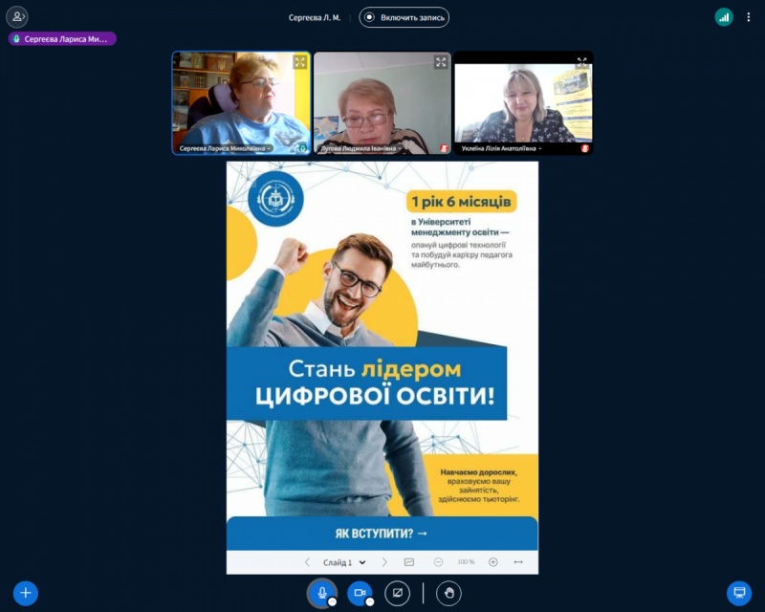Open options for Лугова Людмила Іванівна via chevron

(401, 147)
